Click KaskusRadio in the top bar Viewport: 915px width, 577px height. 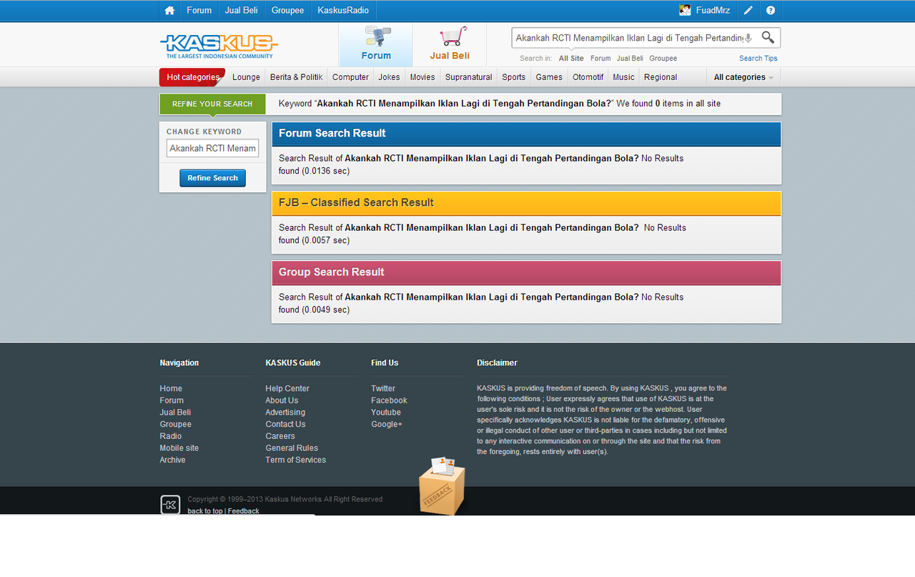(343, 11)
